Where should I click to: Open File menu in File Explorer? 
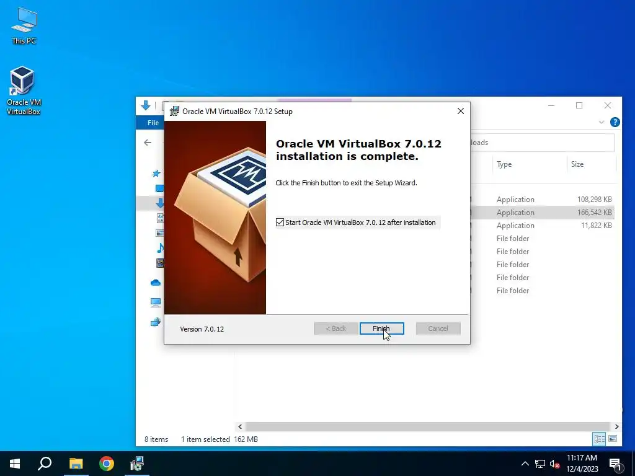(153, 123)
